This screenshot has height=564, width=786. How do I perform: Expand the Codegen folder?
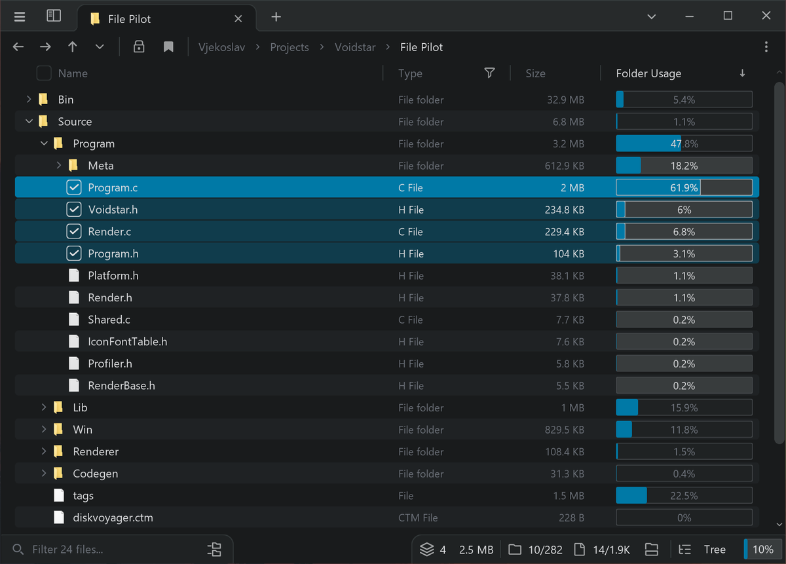(x=44, y=474)
